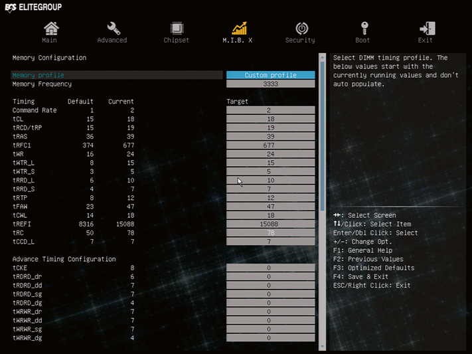Image resolution: width=472 pixels, height=354 pixels.
Task: Open the Main home icon
Action: [x=51, y=29]
